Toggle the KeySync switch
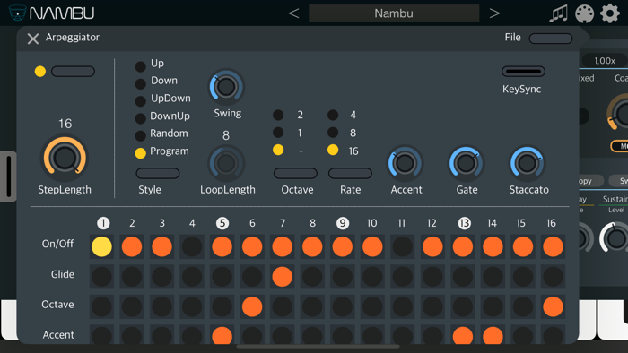 [523, 72]
